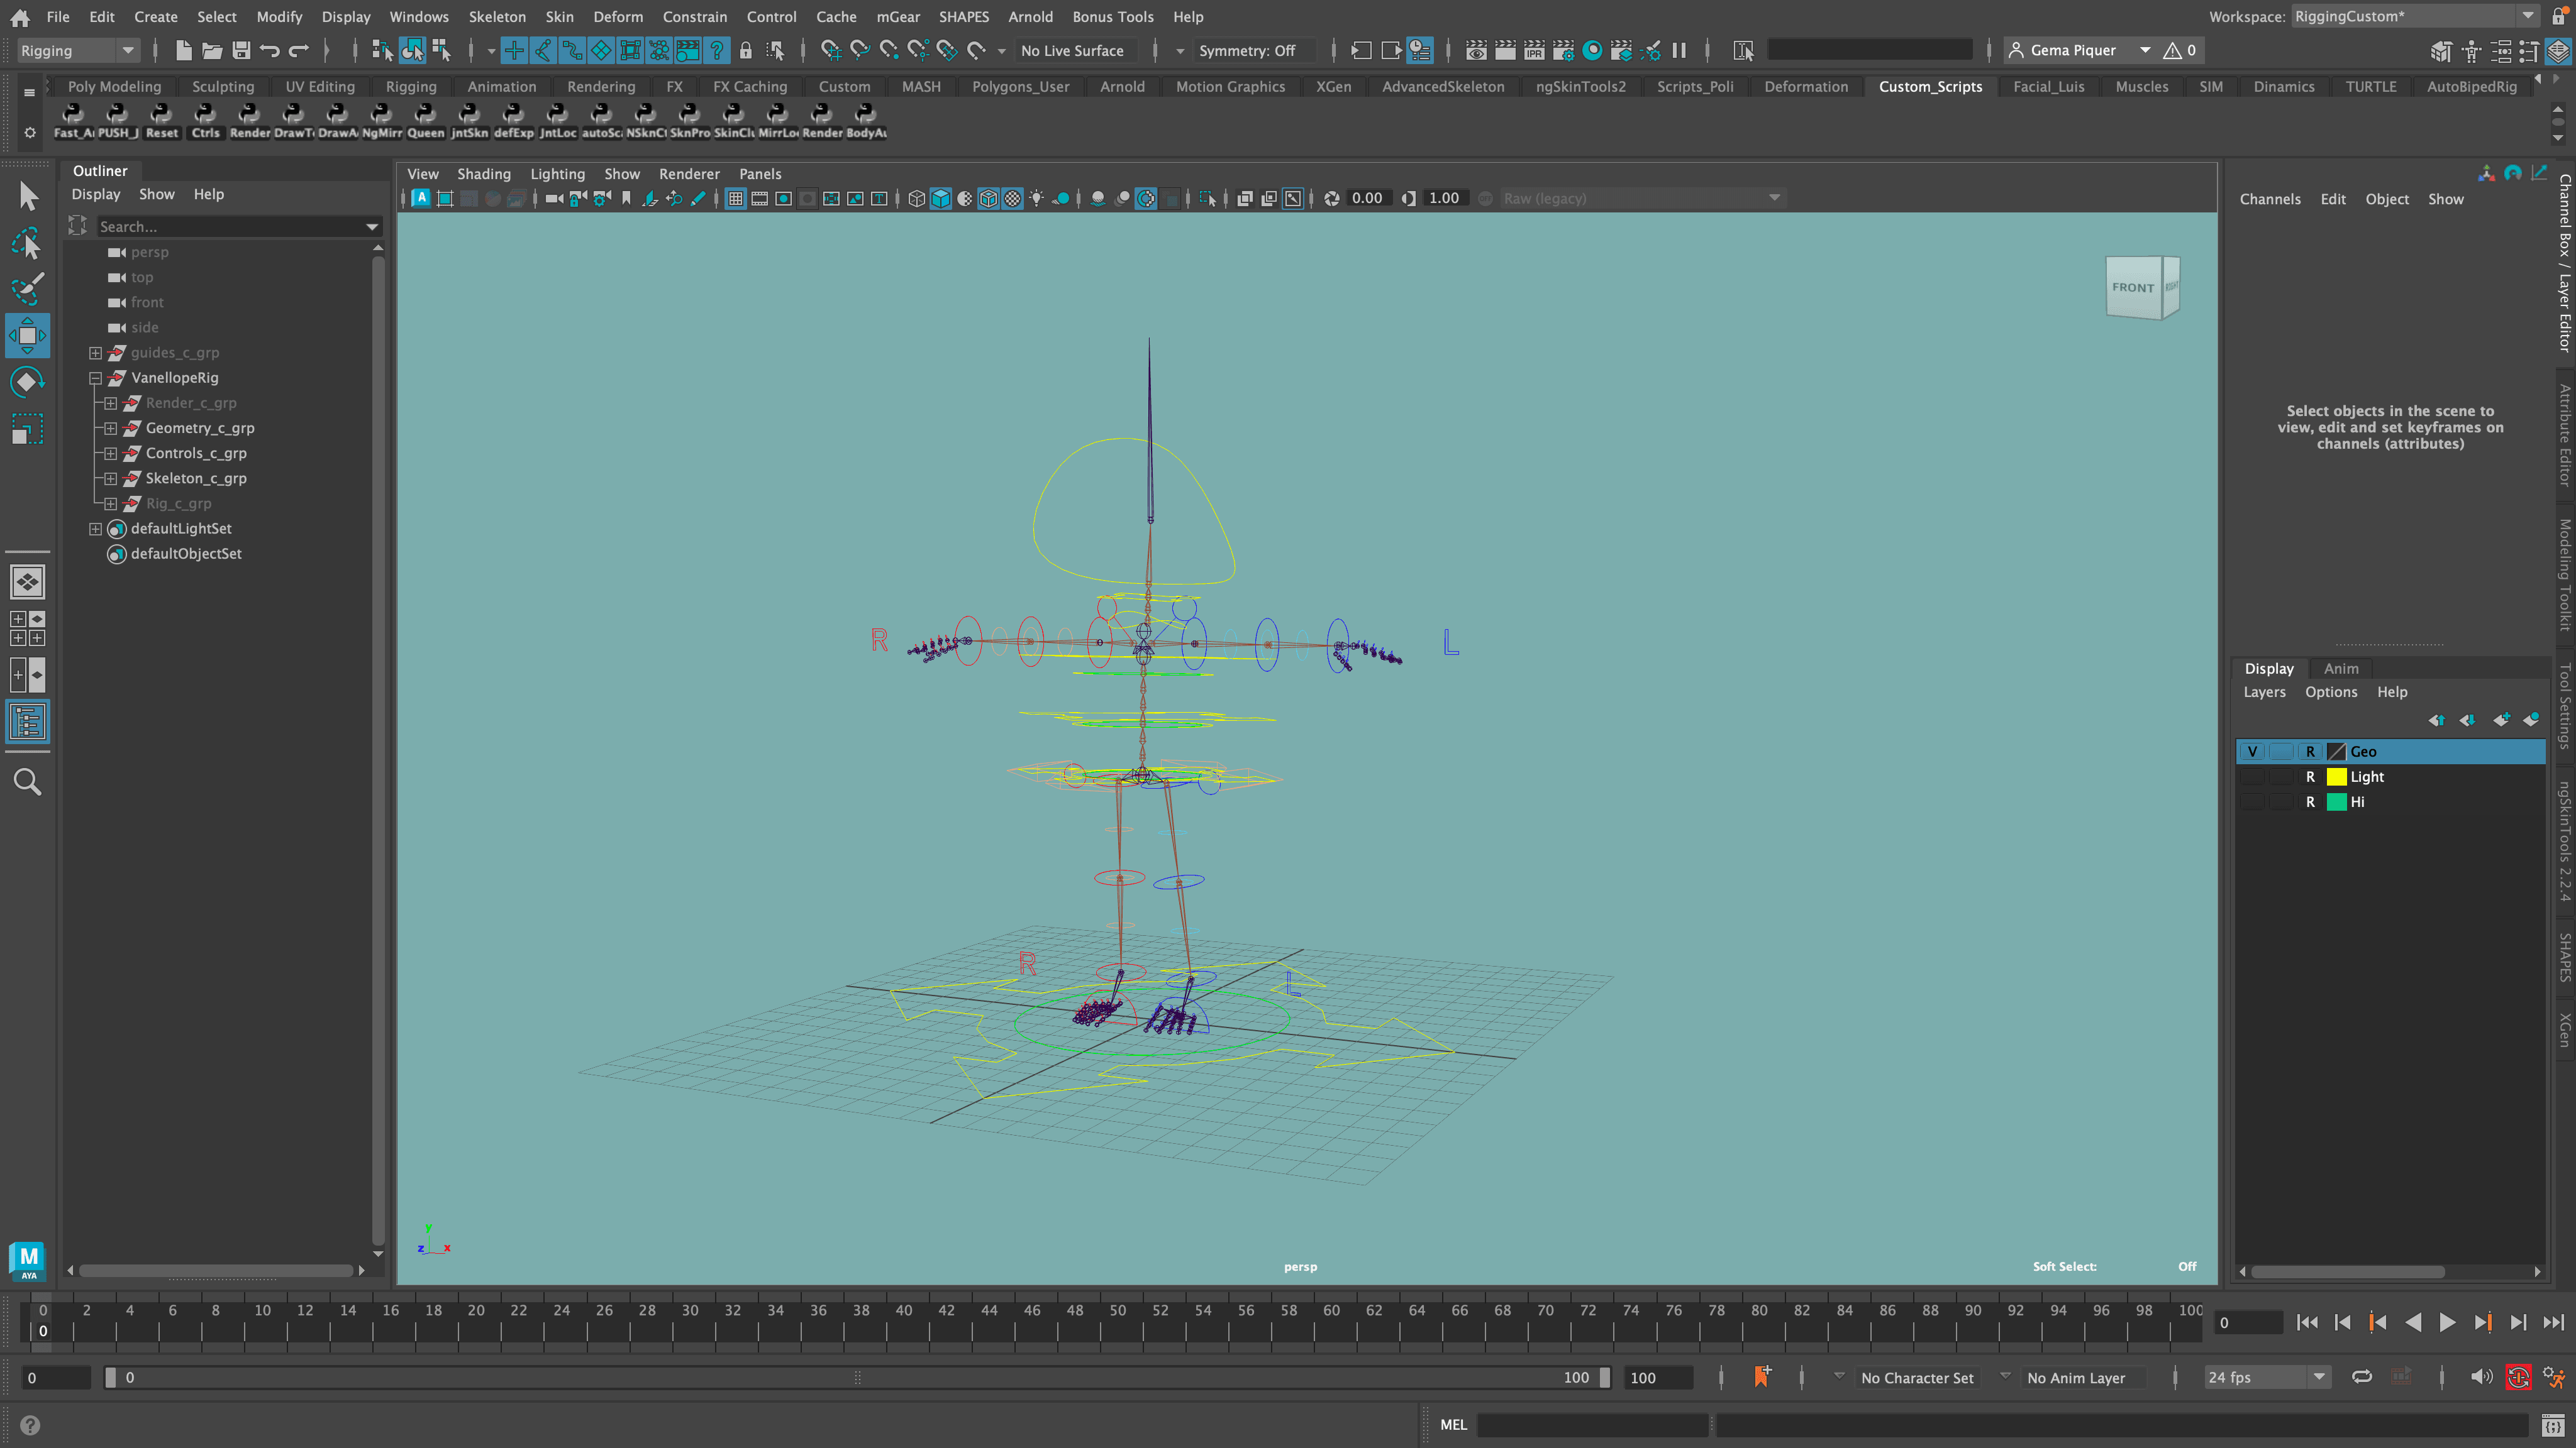2576x1448 pixels.
Task: Play the animation forwards
Action: (x=2447, y=1322)
